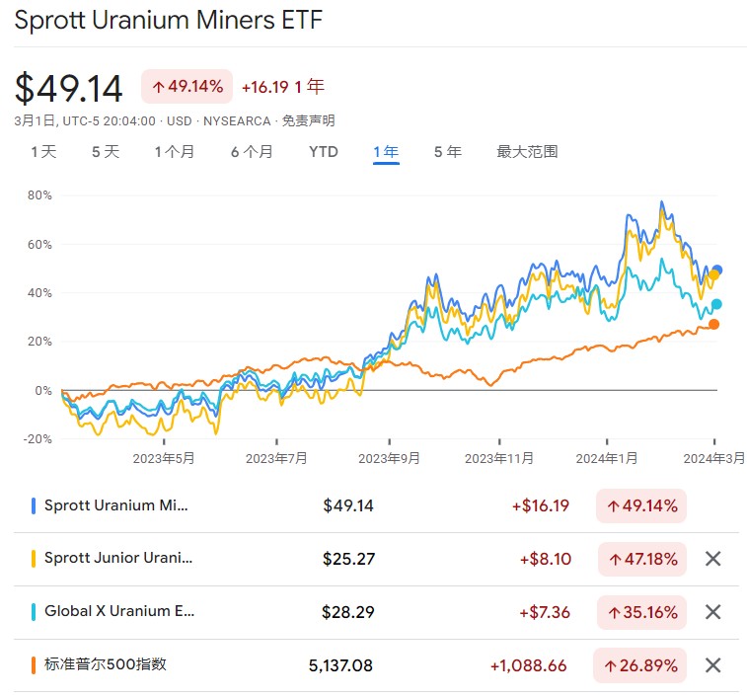Switch to the 6个月 range tab
The image size is (747, 697).
[x=252, y=152]
